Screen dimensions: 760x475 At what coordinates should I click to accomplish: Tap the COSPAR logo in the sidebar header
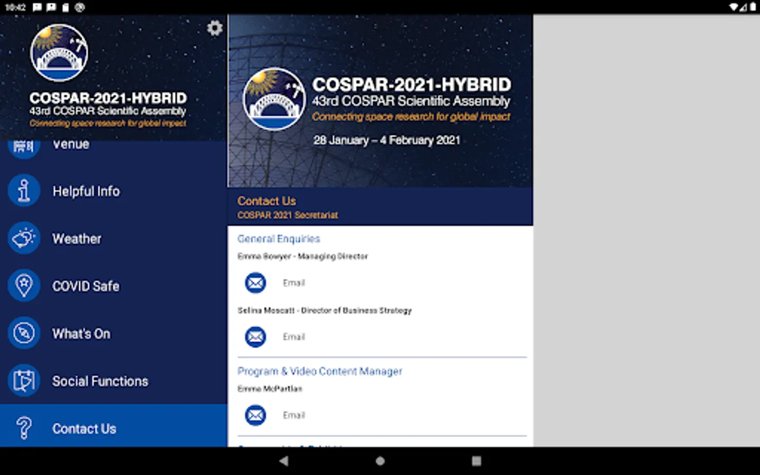tap(59, 53)
